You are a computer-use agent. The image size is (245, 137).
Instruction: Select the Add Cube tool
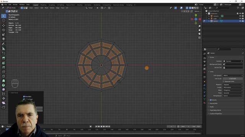[3, 54]
